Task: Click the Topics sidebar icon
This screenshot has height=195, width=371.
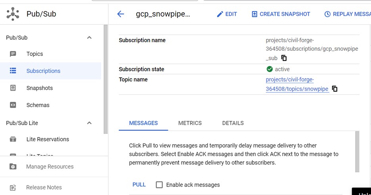Action: click(x=13, y=54)
